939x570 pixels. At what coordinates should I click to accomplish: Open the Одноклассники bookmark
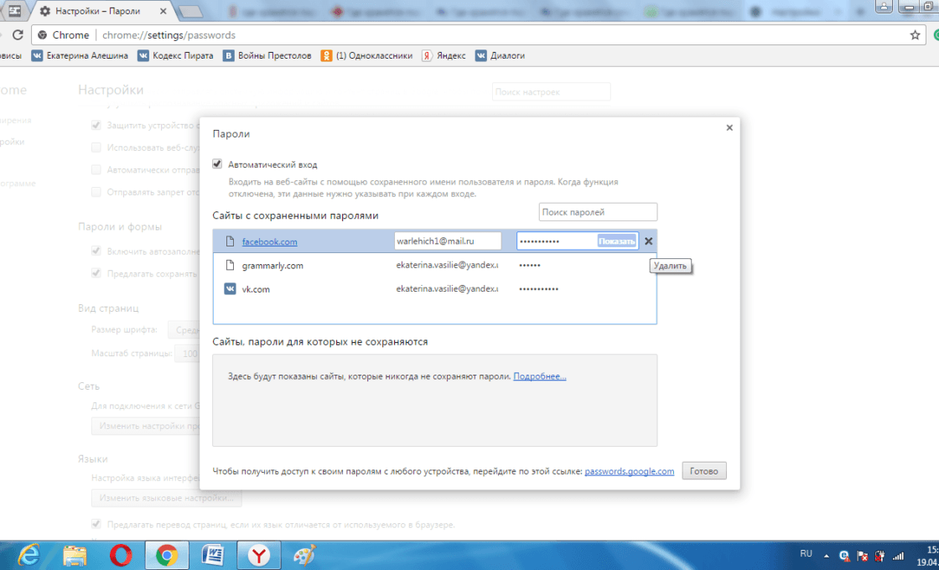coord(367,56)
